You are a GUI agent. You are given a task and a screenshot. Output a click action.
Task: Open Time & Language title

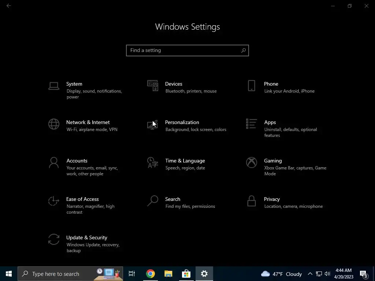tap(185, 161)
